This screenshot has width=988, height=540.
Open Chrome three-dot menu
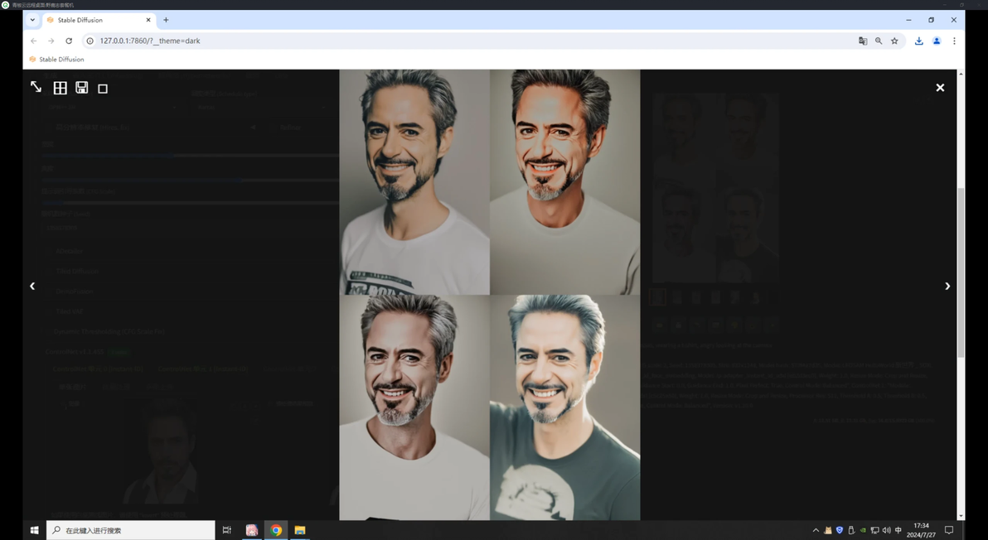[x=954, y=41]
